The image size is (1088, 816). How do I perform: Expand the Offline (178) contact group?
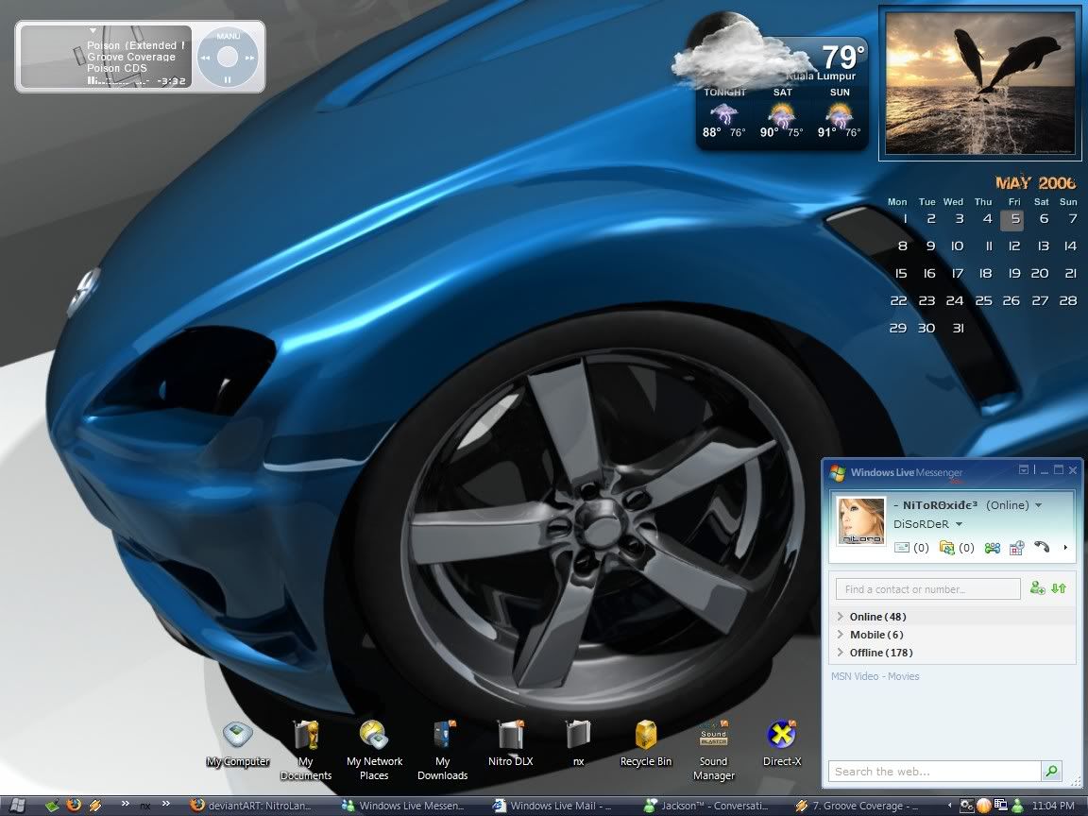(880, 653)
